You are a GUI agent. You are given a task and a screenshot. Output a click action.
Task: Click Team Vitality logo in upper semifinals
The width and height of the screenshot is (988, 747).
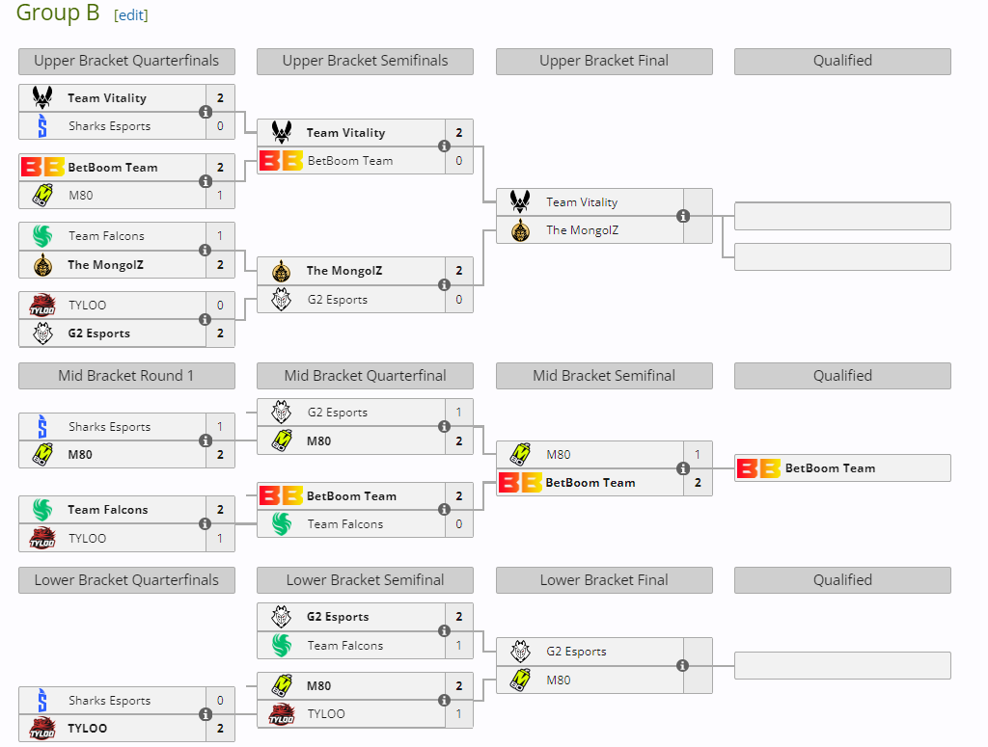point(281,133)
